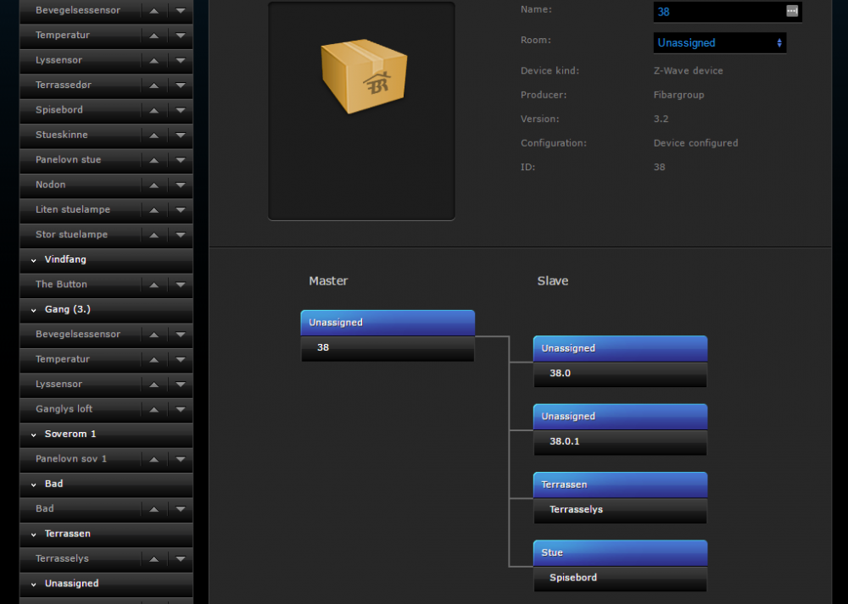Move Panelovn stue up in the list
The height and width of the screenshot is (604, 848).
pyautogui.click(x=153, y=160)
